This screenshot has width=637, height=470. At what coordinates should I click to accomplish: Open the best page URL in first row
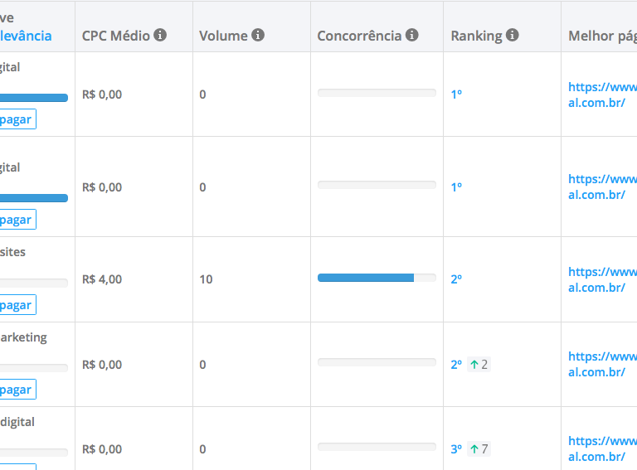pyautogui.click(x=602, y=94)
